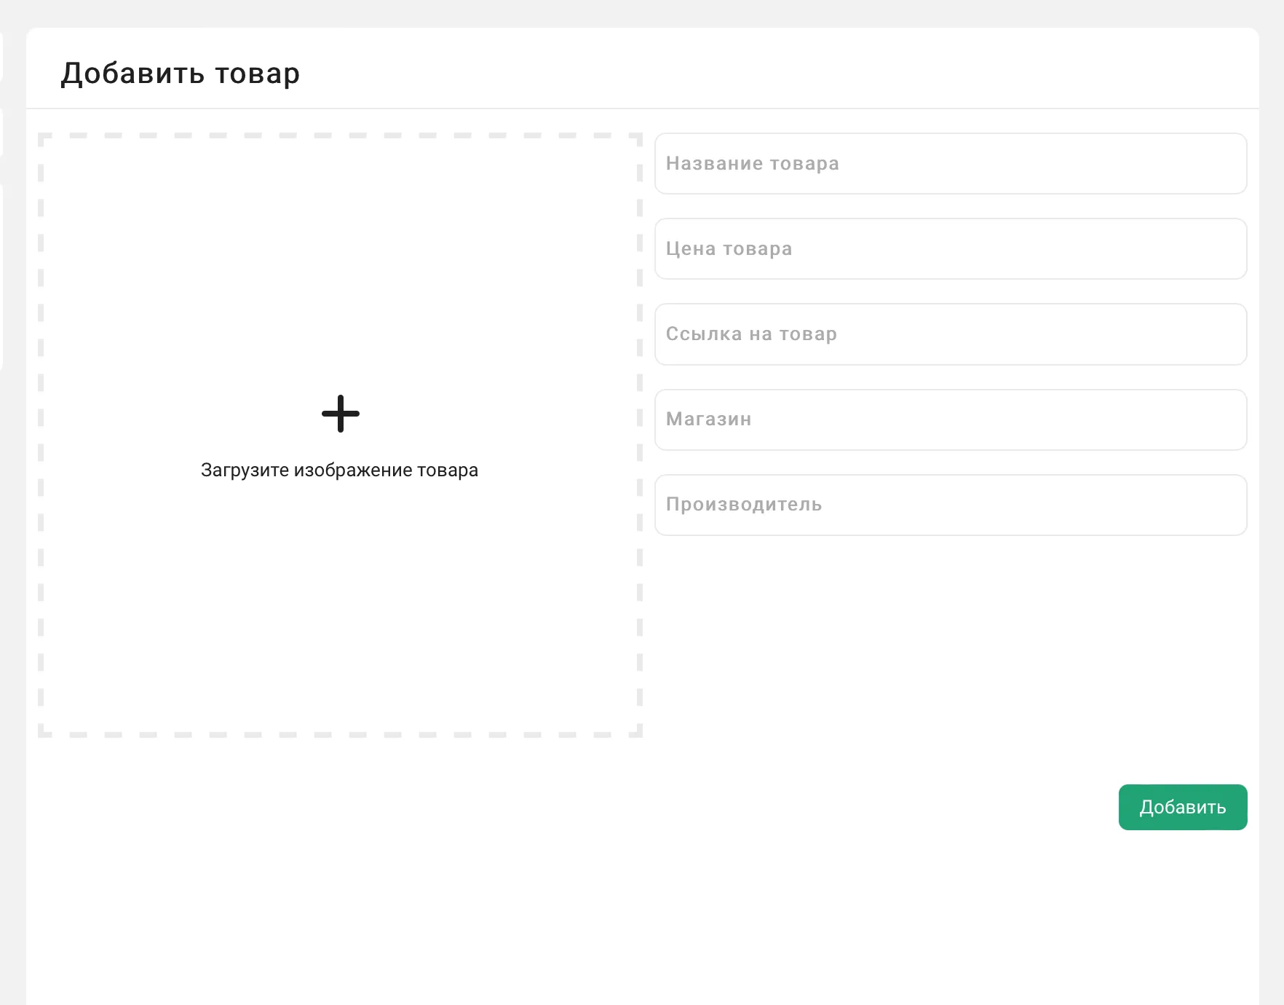The height and width of the screenshot is (1005, 1284).
Task: Click the top dashed border of the dropzone
Action: click(x=340, y=135)
